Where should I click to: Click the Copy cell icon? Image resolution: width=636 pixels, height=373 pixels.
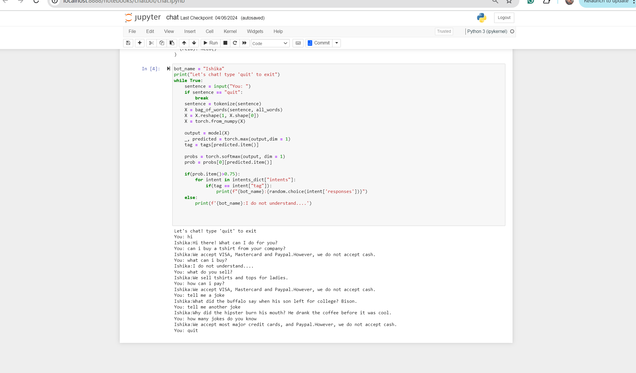161,43
